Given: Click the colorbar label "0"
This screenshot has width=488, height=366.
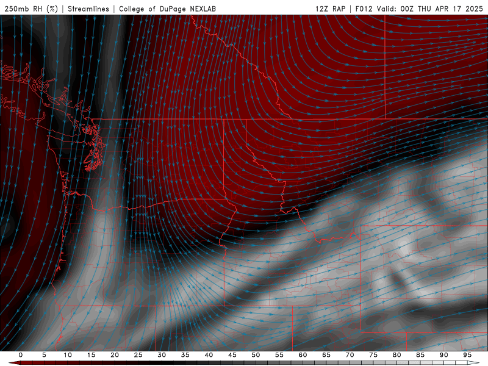Looking at the screenshot, I should pos(21,355).
